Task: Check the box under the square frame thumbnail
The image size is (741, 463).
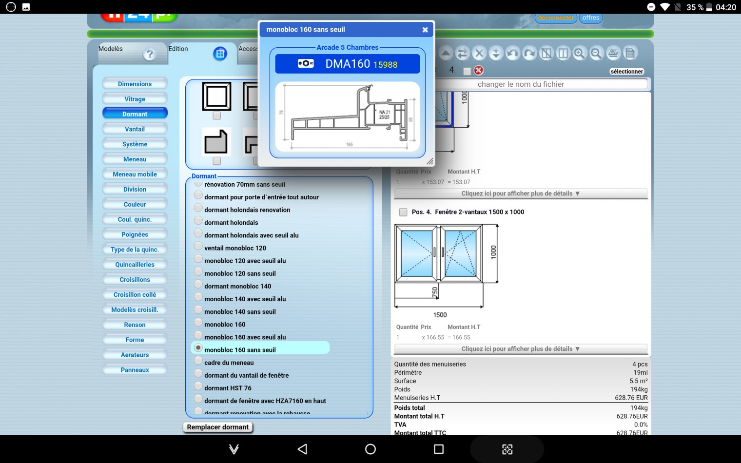Action: (217, 116)
